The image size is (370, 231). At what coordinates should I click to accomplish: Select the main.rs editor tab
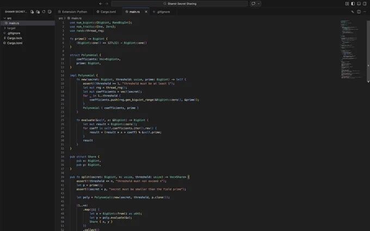tap(134, 11)
